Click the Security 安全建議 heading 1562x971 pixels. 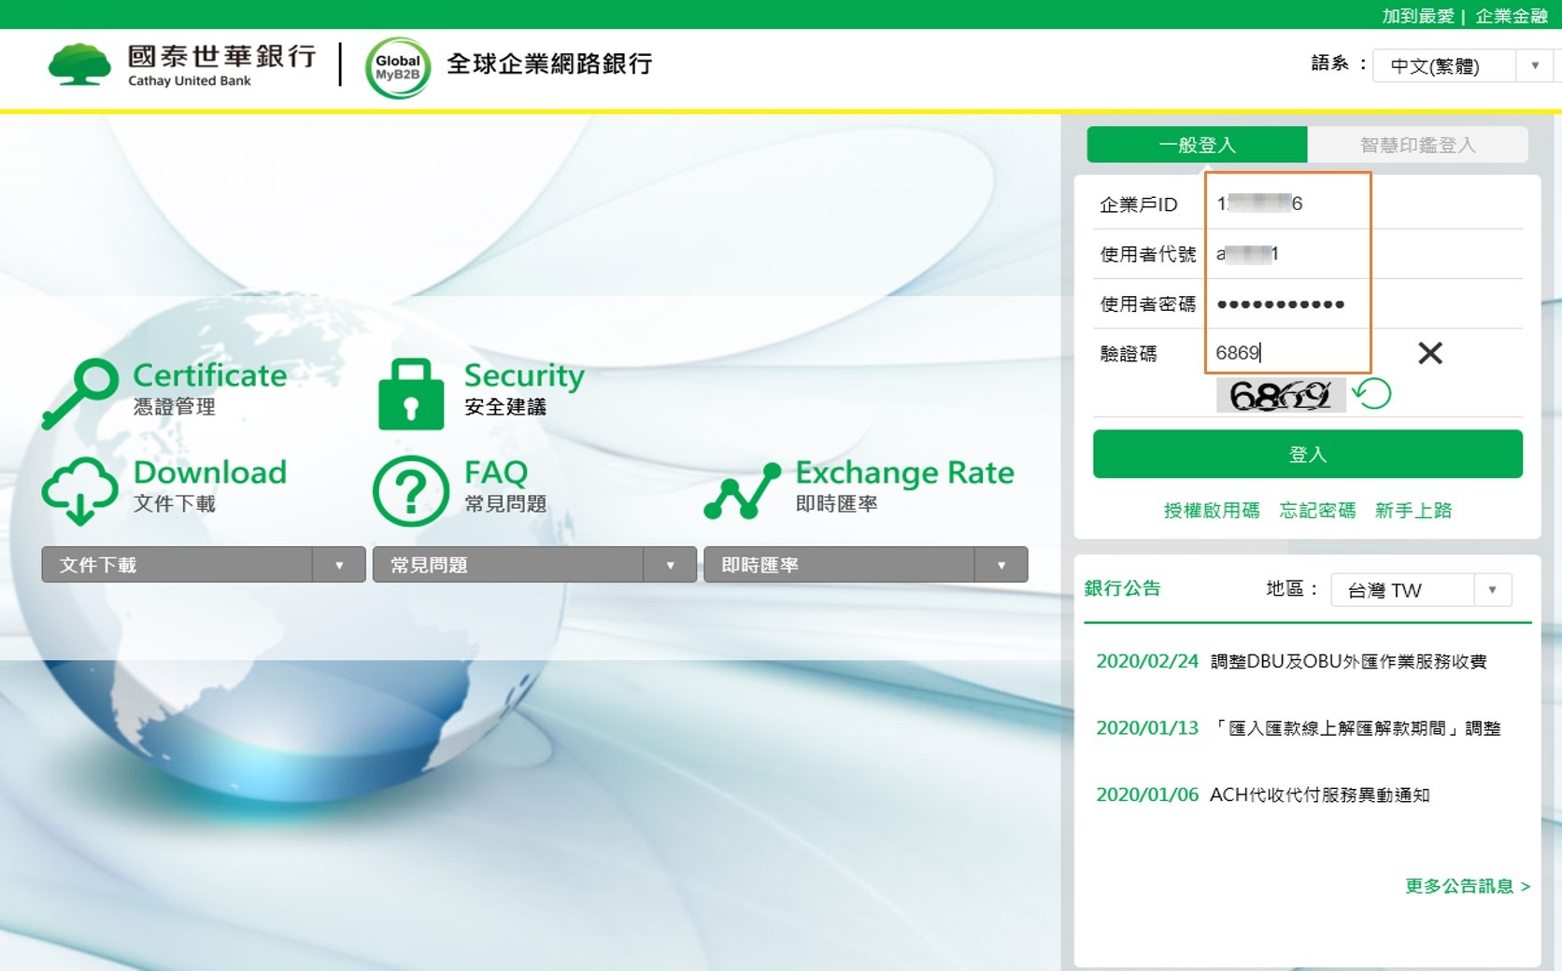coord(524,387)
